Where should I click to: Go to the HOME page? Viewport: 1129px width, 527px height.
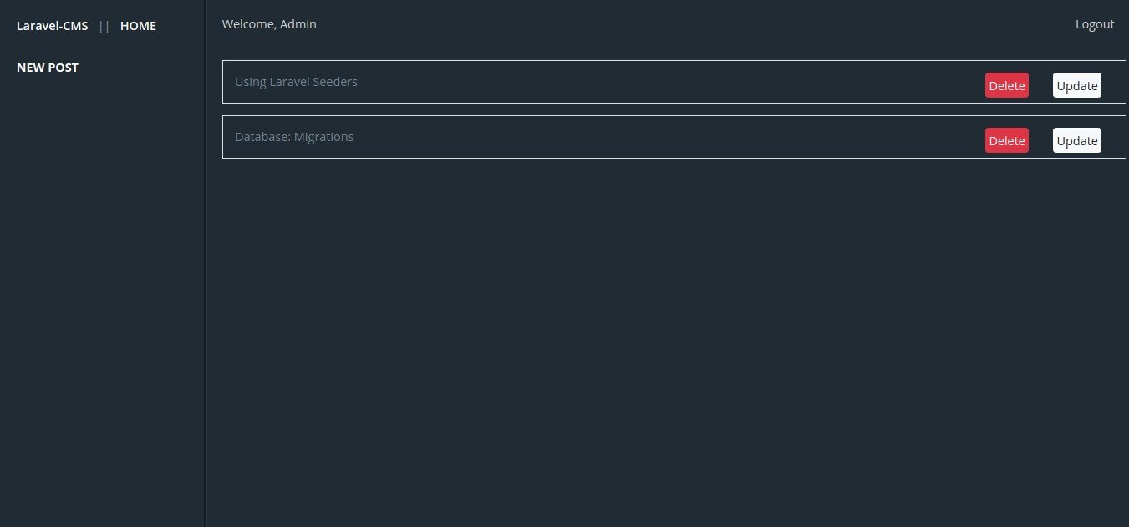point(138,26)
